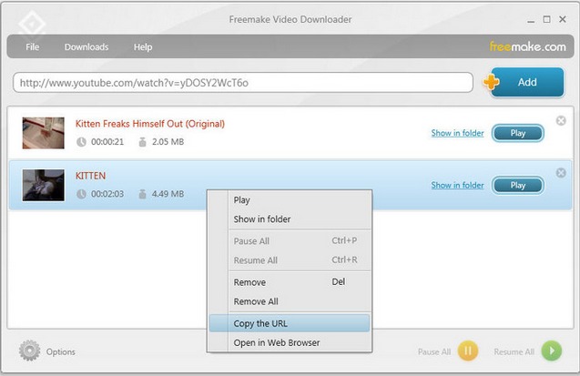The height and width of the screenshot is (376, 580).
Task: Select Remove All from context menu
Action: (x=256, y=301)
